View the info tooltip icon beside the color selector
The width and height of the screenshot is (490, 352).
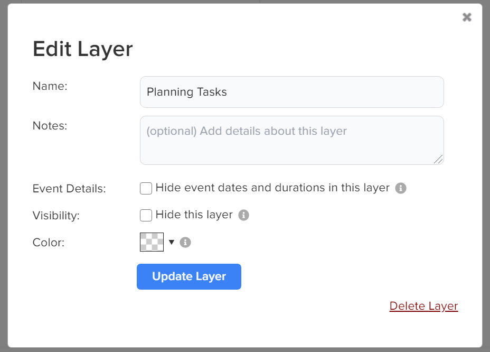click(x=185, y=242)
